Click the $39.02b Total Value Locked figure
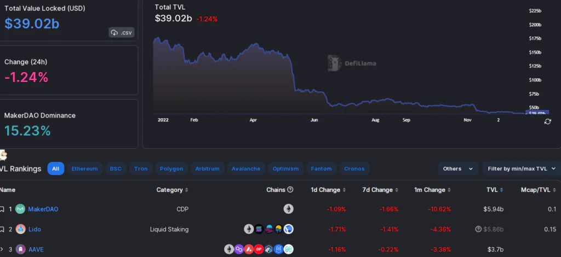 32,24
